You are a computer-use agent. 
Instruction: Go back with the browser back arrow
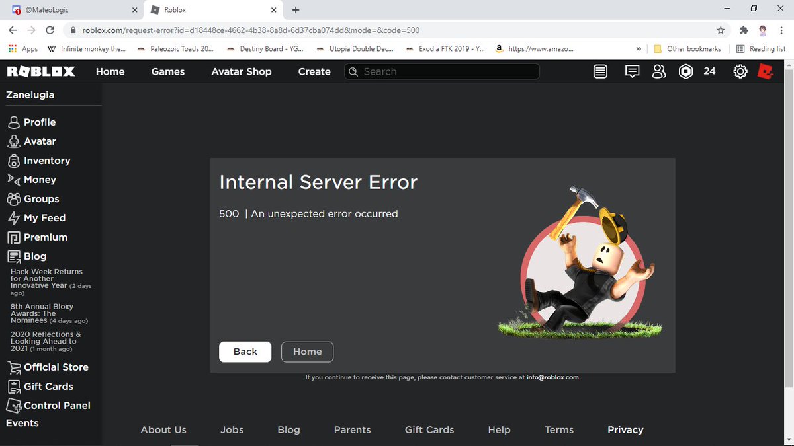point(13,30)
